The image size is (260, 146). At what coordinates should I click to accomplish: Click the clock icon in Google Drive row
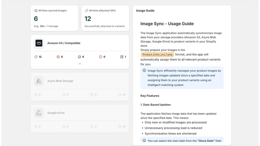pyautogui.click(x=120, y=127)
